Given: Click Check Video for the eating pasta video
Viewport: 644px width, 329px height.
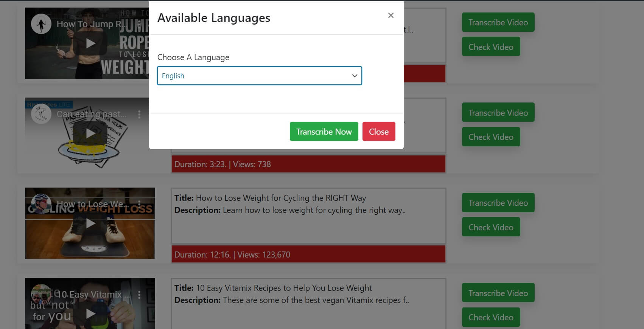Looking at the screenshot, I should [x=491, y=137].
